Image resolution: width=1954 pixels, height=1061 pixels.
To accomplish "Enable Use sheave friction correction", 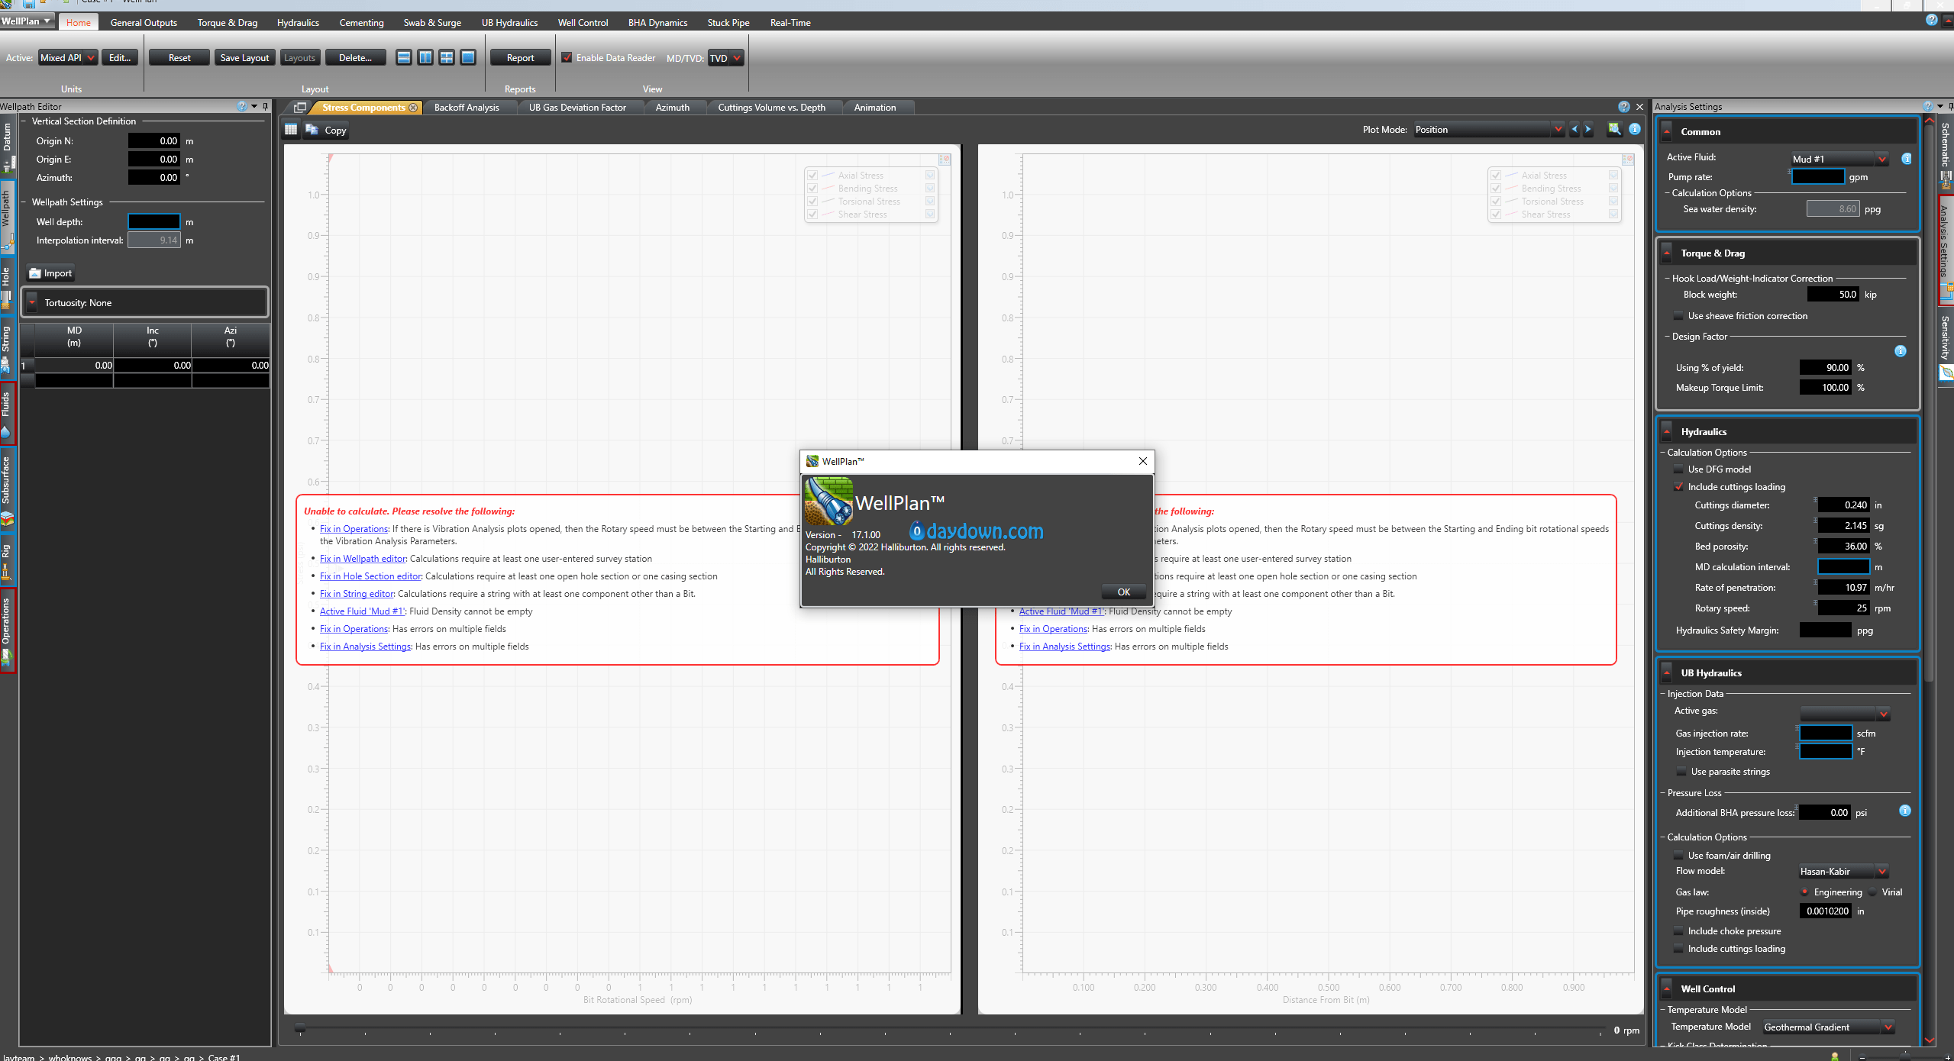I will click(x=1678, y=316).
